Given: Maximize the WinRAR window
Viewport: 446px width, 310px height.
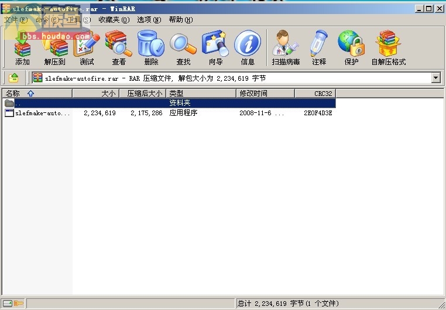Looking at the screenshot, I should [x=429, y=9].
